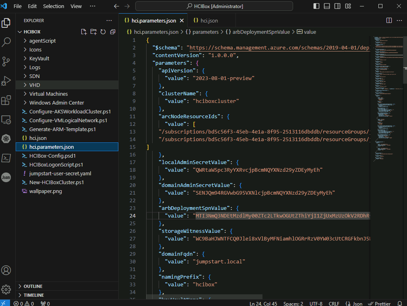This screenshot has width=407, height=306.
Task: Split the editor to the right
Action: [x=389, y=21]
